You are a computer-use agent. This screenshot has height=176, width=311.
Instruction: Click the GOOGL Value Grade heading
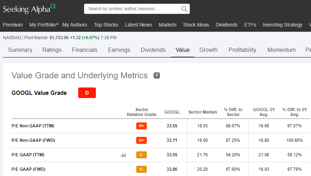pos(39,93)
